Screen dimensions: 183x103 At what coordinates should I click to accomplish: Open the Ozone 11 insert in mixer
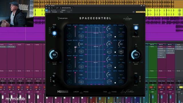pos(162,53)
